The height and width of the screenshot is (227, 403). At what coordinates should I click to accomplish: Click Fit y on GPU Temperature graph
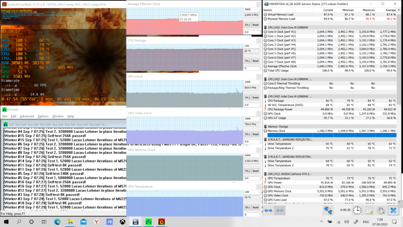pos(248,207)
